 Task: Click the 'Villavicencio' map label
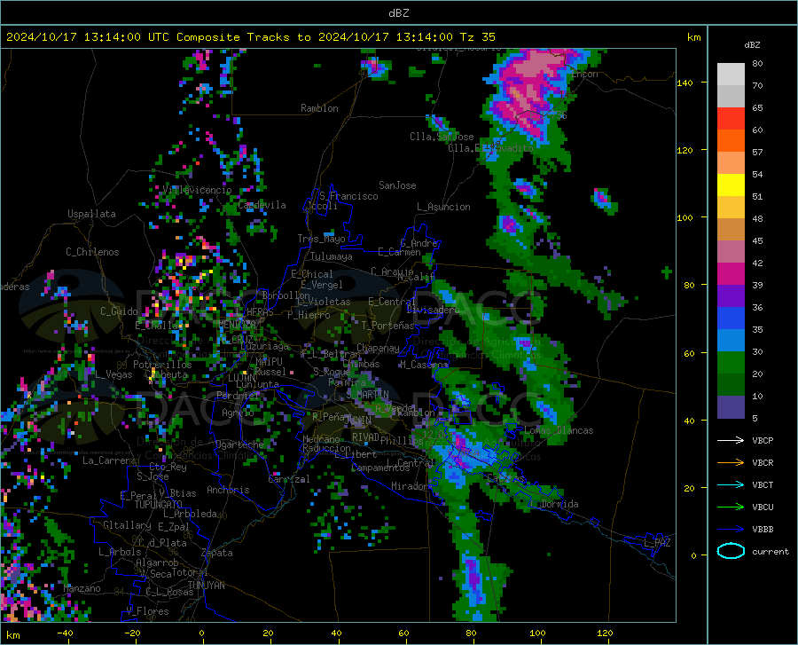click(198, 190)
